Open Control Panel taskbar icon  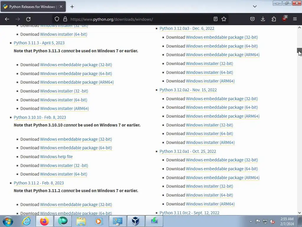(118, 221)
